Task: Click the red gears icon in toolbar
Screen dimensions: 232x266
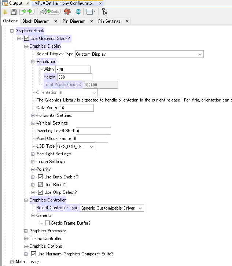Action: tap(67, 12)
